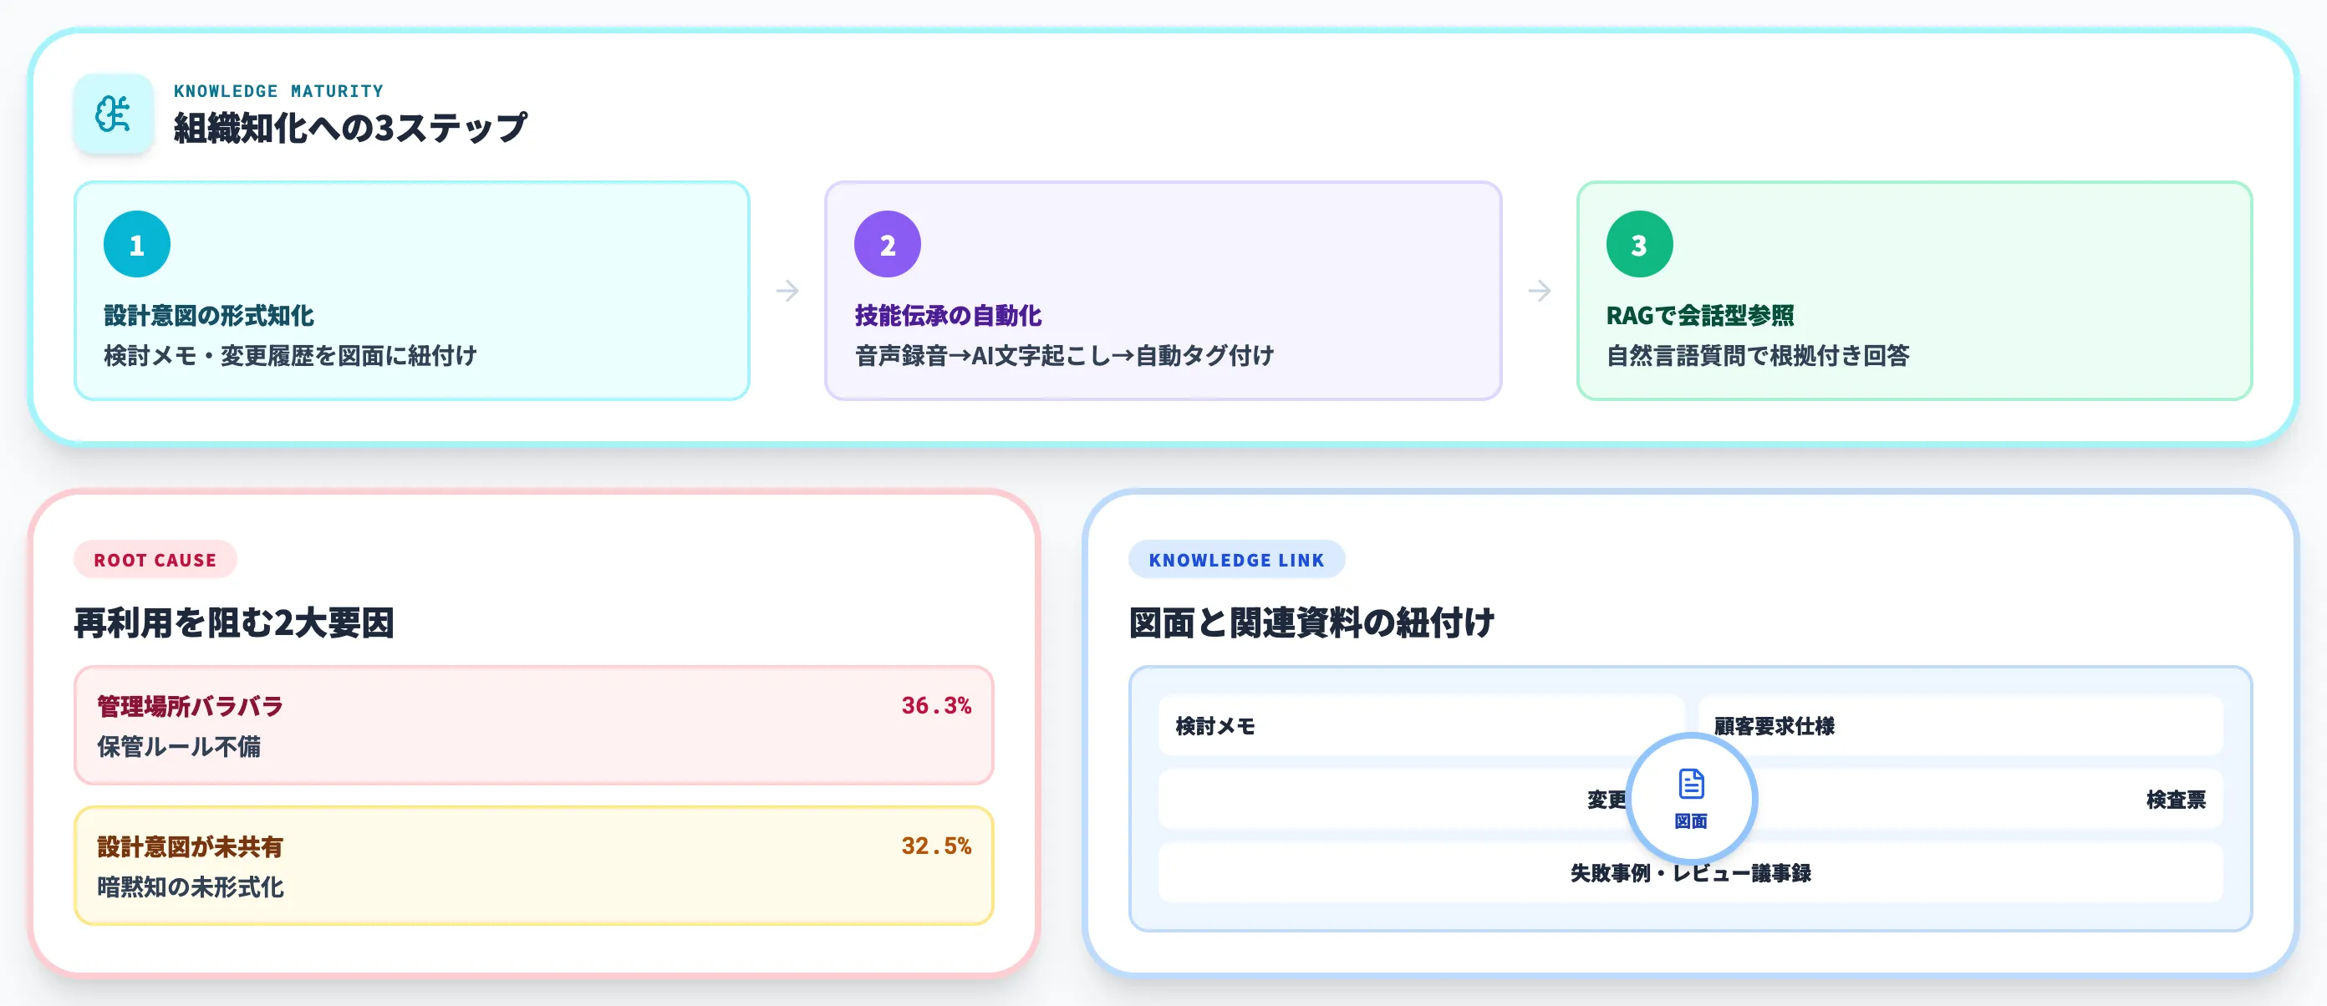The height and width of the screenshot is (1006, 2327).
Task: Click the arrow between steps 2 and 3
Action: (x=1539, y=290)
